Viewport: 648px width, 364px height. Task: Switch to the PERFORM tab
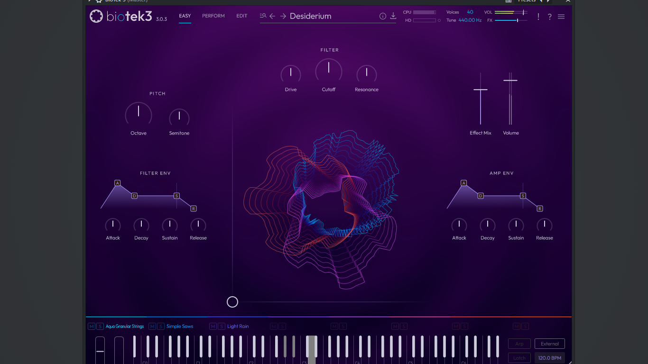pos(213,16)
